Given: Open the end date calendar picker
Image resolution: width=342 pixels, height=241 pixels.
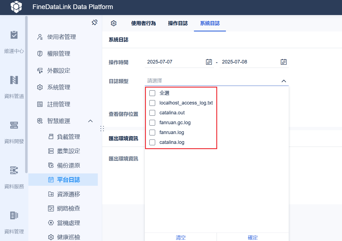Looking at the screenshot, I should 284,62.
